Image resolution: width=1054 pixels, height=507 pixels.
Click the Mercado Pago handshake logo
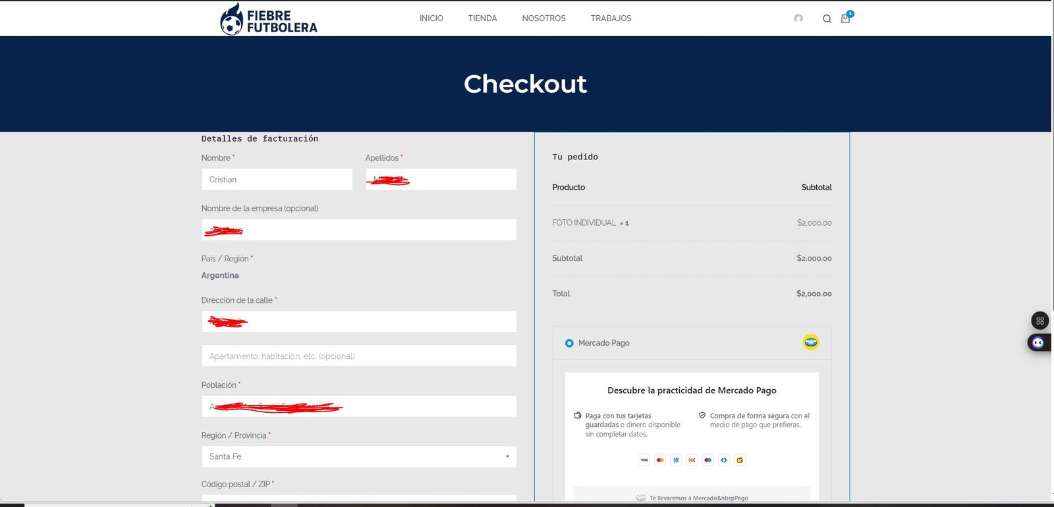(x=810, y=342)
